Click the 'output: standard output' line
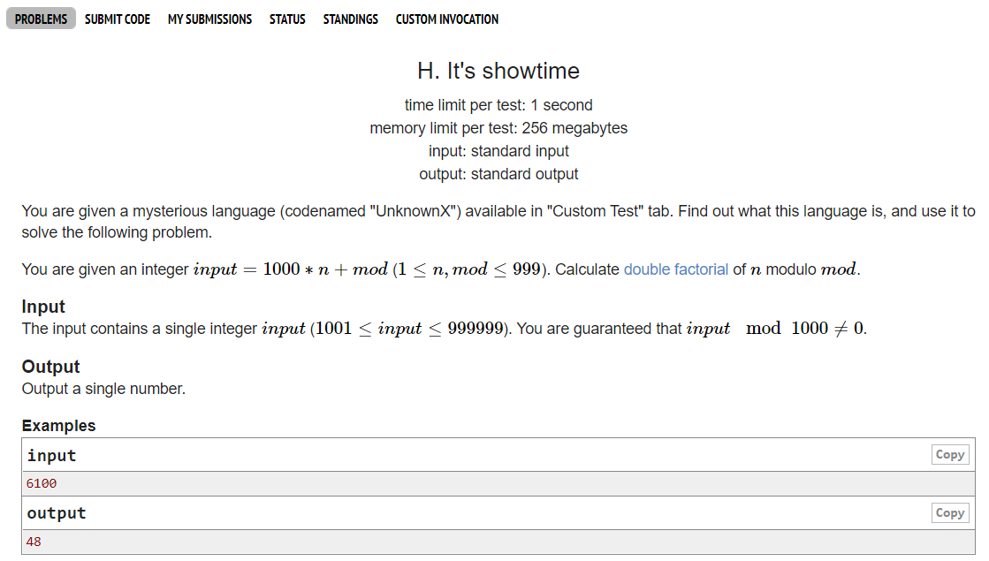Screen dimensions: 989x561 498,174
